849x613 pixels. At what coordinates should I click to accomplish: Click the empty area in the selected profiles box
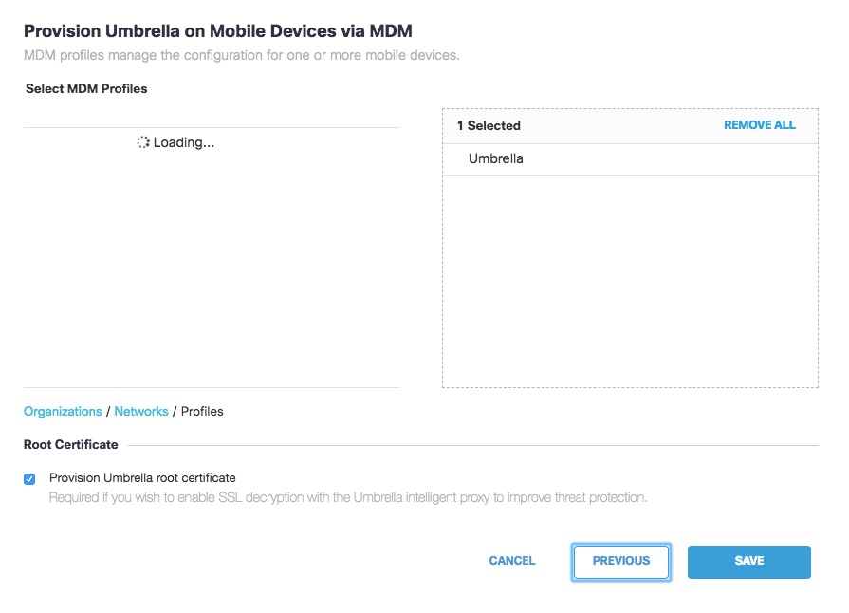tap(630, 281)
